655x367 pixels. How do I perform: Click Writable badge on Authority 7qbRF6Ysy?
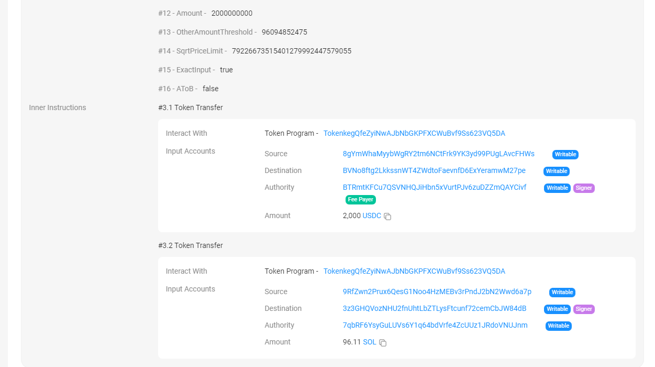[x=558, y=326]
